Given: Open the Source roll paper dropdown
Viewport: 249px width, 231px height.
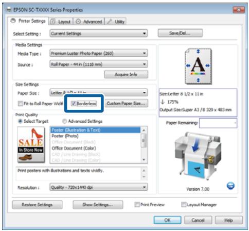Looking at the screenshot, I should [x=98, y=64].
